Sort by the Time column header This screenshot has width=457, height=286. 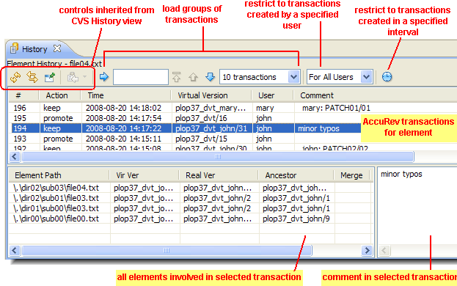coord(125,95)
